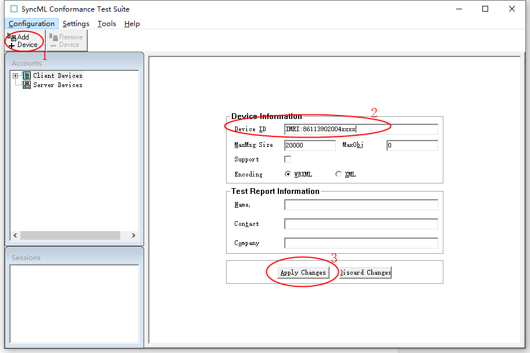The image size is (530, 353).
Task: Click the Sessions list box
Action: point(74,304)
